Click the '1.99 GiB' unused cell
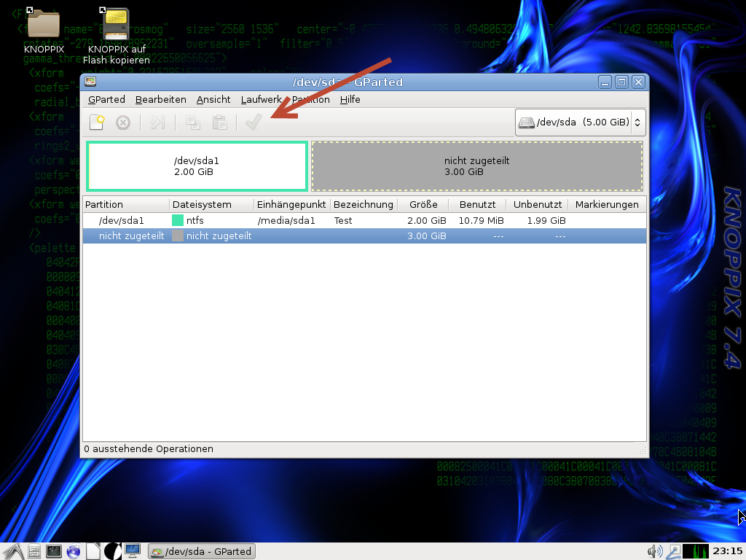Screen dimensions: 746x560 pyautogui.click(x=546, y=220)
